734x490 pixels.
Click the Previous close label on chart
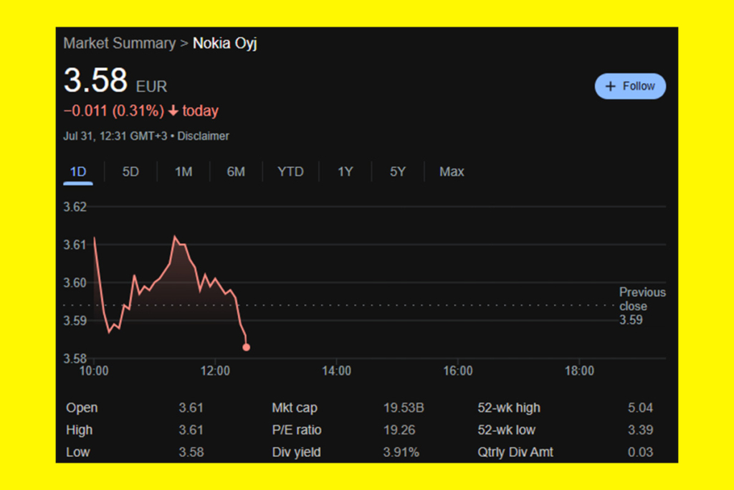[x=642, y=299]
